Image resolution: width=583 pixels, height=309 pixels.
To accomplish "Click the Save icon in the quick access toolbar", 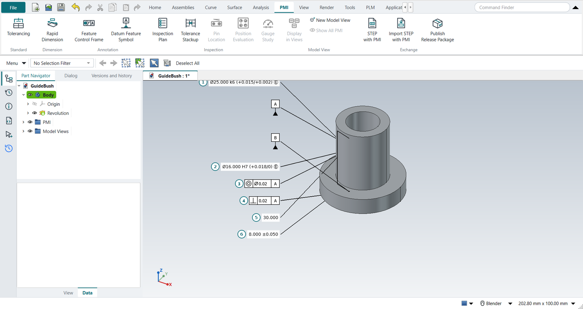I will pos(61,7).
